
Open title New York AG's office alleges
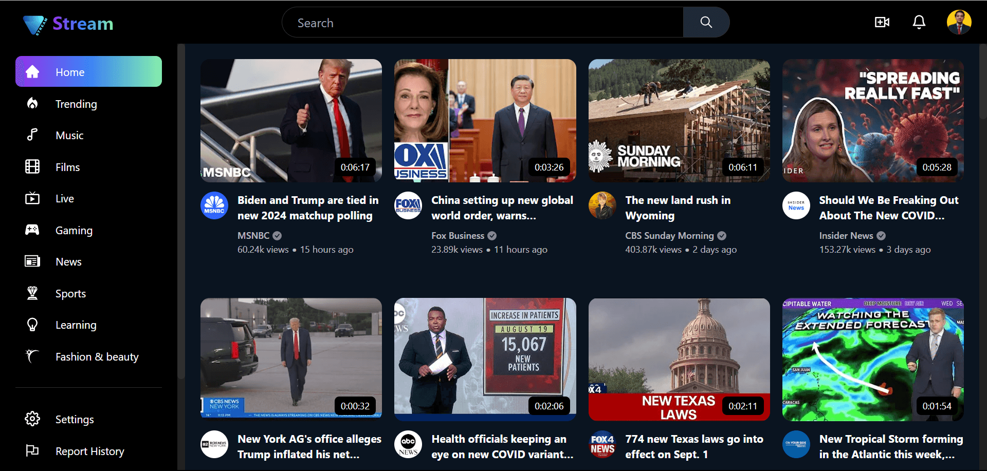point(309,447)
